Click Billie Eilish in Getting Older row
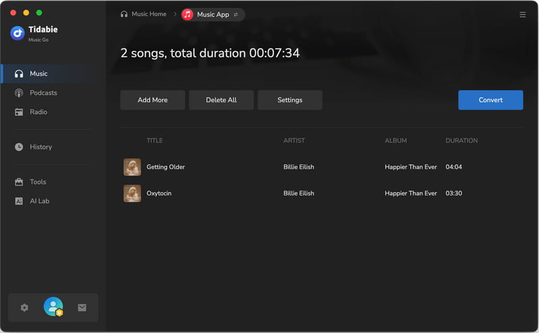539x333 pixels. [x=299, y=167]
